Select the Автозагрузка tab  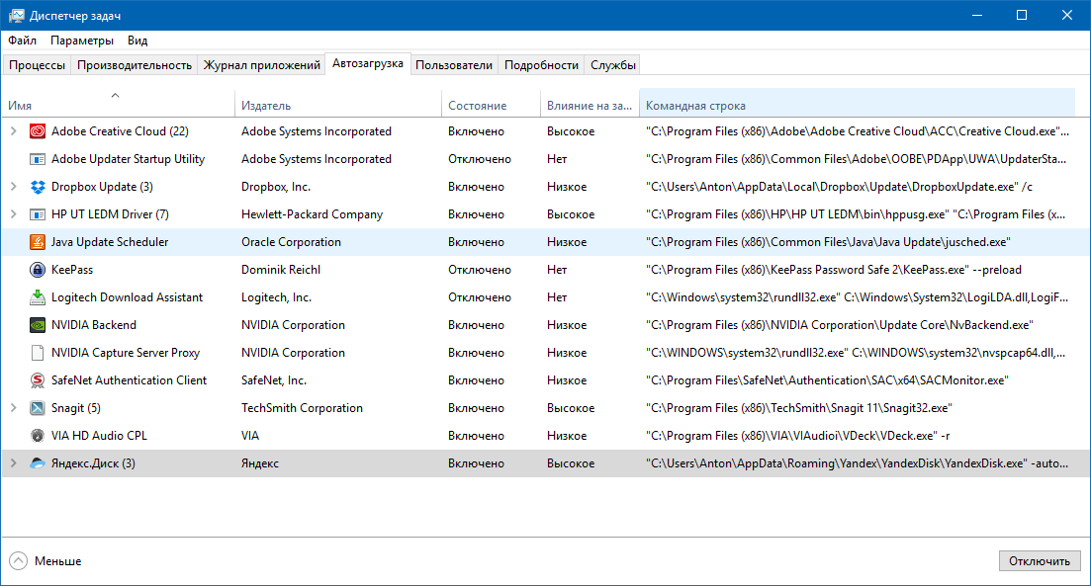[x=367, y=63]
